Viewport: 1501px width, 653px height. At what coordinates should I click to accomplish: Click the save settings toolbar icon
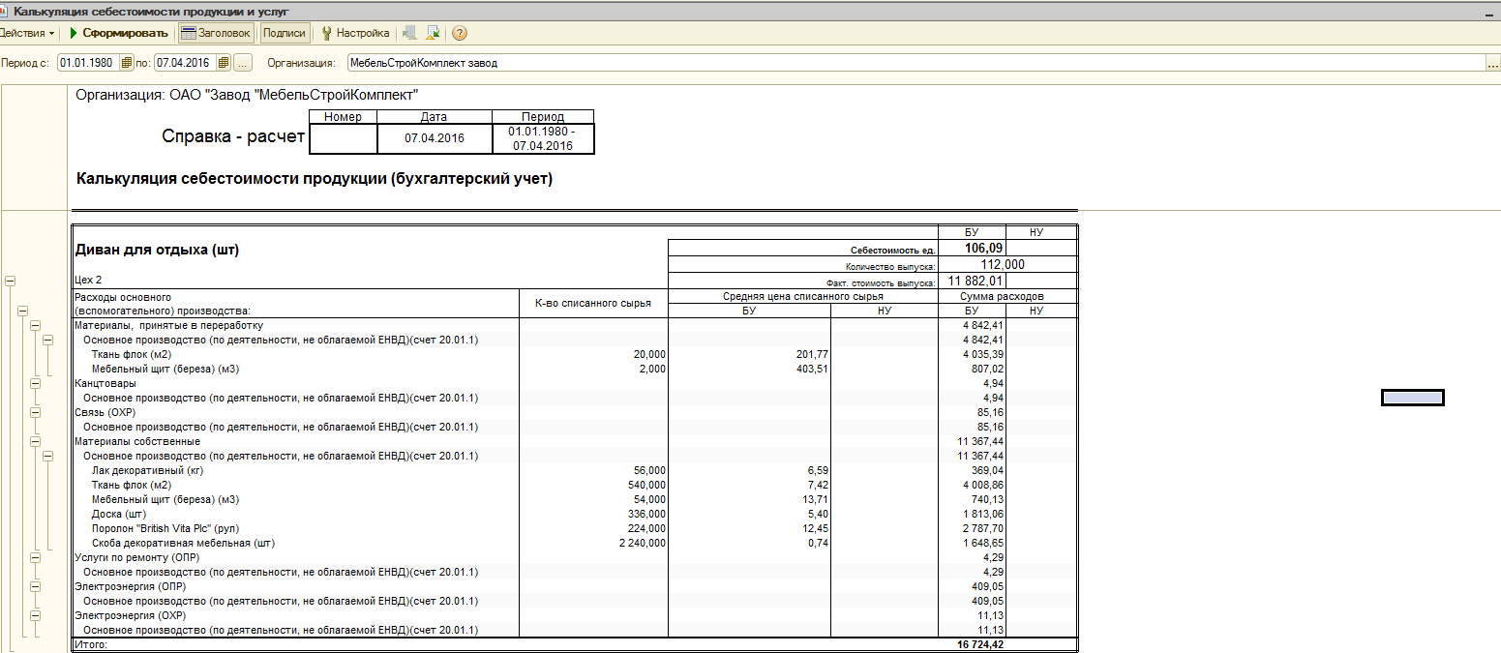click(x=433, y=33)
